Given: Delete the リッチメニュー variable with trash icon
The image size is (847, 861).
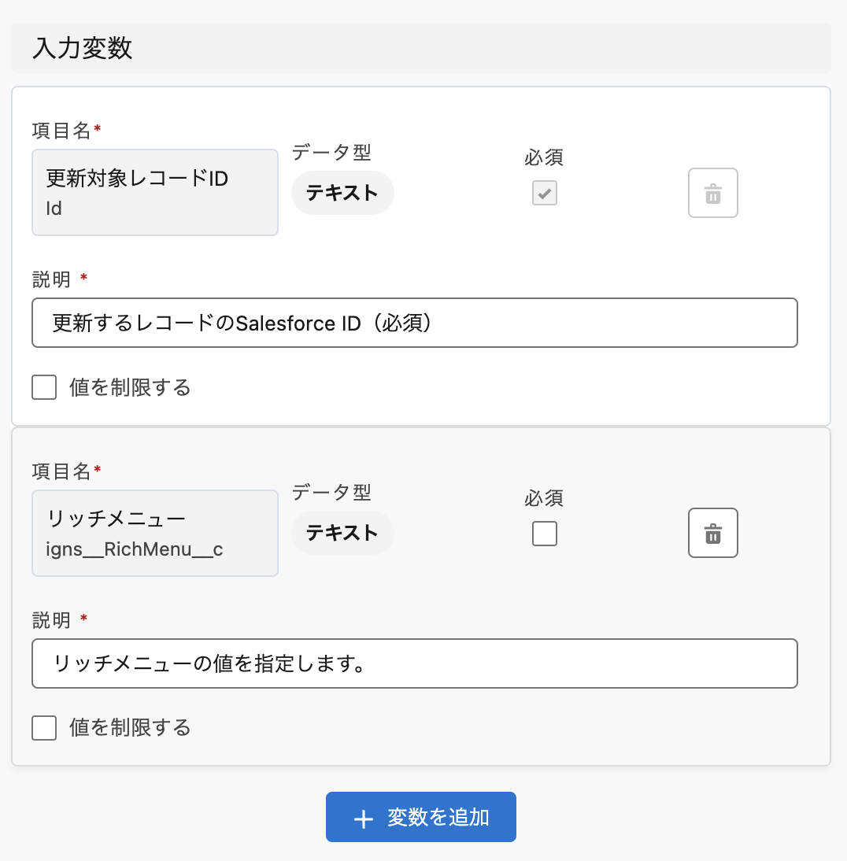Looking at the screenshot, I should 712,533.
